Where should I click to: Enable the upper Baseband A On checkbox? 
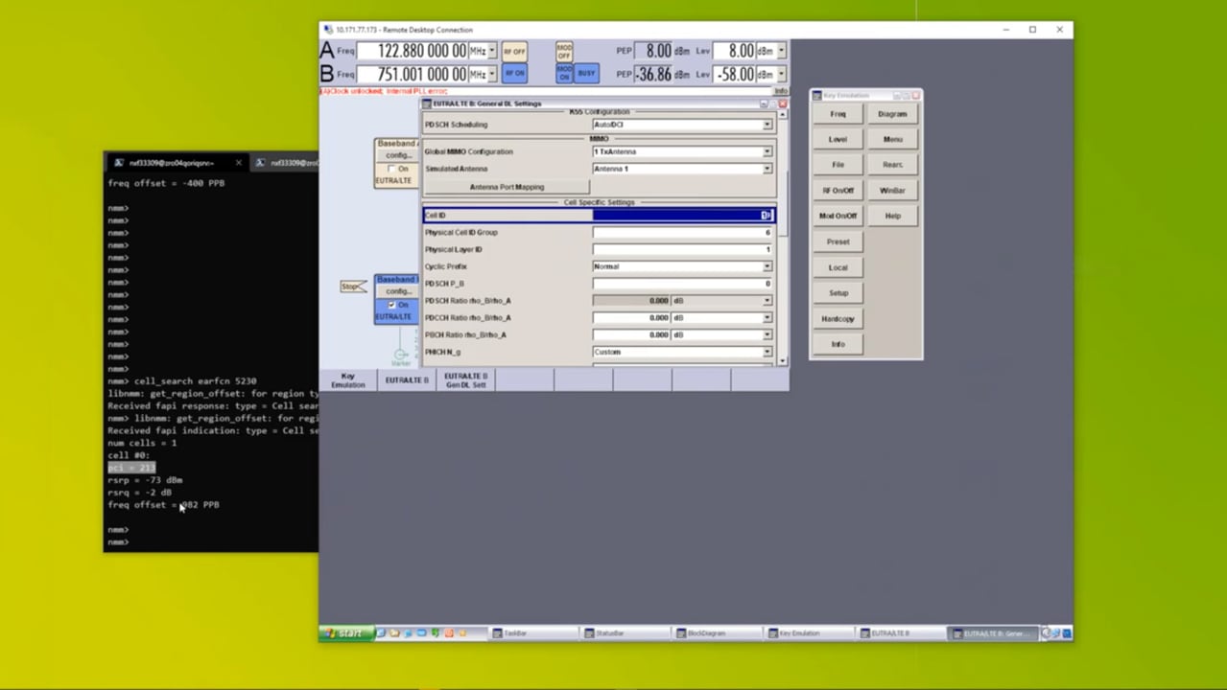[391, 169]
